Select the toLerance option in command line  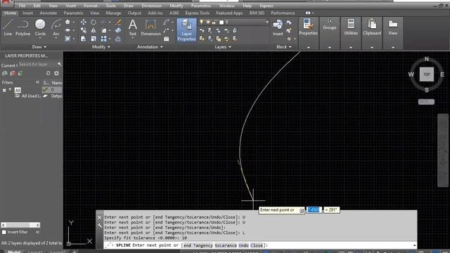click(226, 245)
